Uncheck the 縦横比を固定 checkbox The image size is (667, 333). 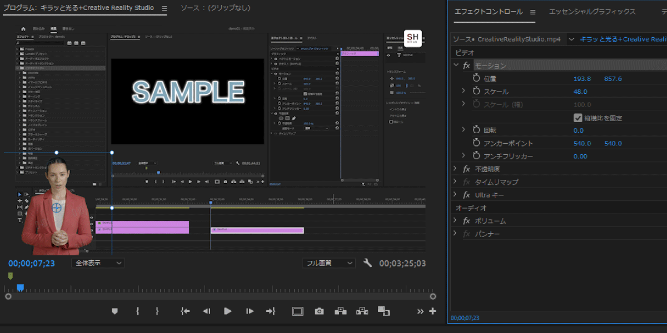click(578, 118)
